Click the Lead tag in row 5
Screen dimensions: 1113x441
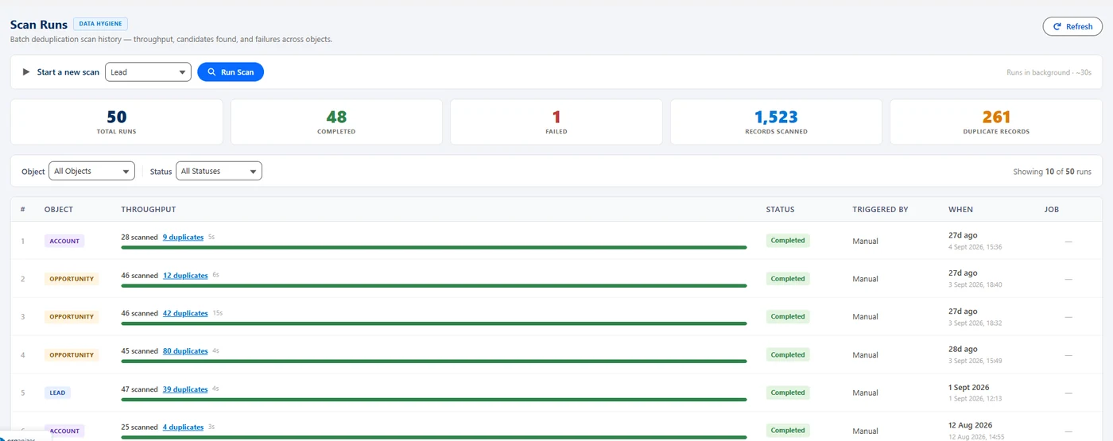coord(57,393)
